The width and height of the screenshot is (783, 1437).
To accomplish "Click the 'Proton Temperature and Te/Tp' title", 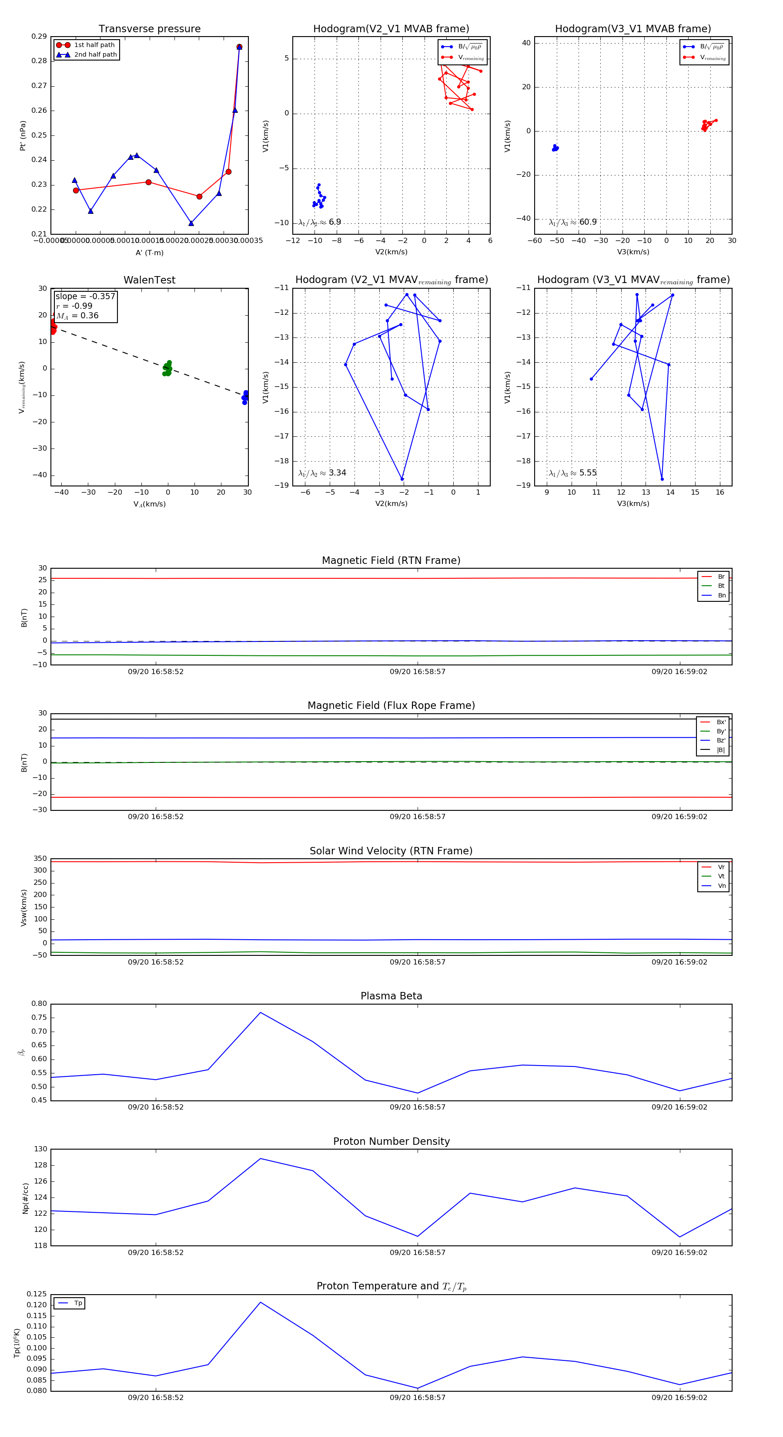I will pos(391,1286).
